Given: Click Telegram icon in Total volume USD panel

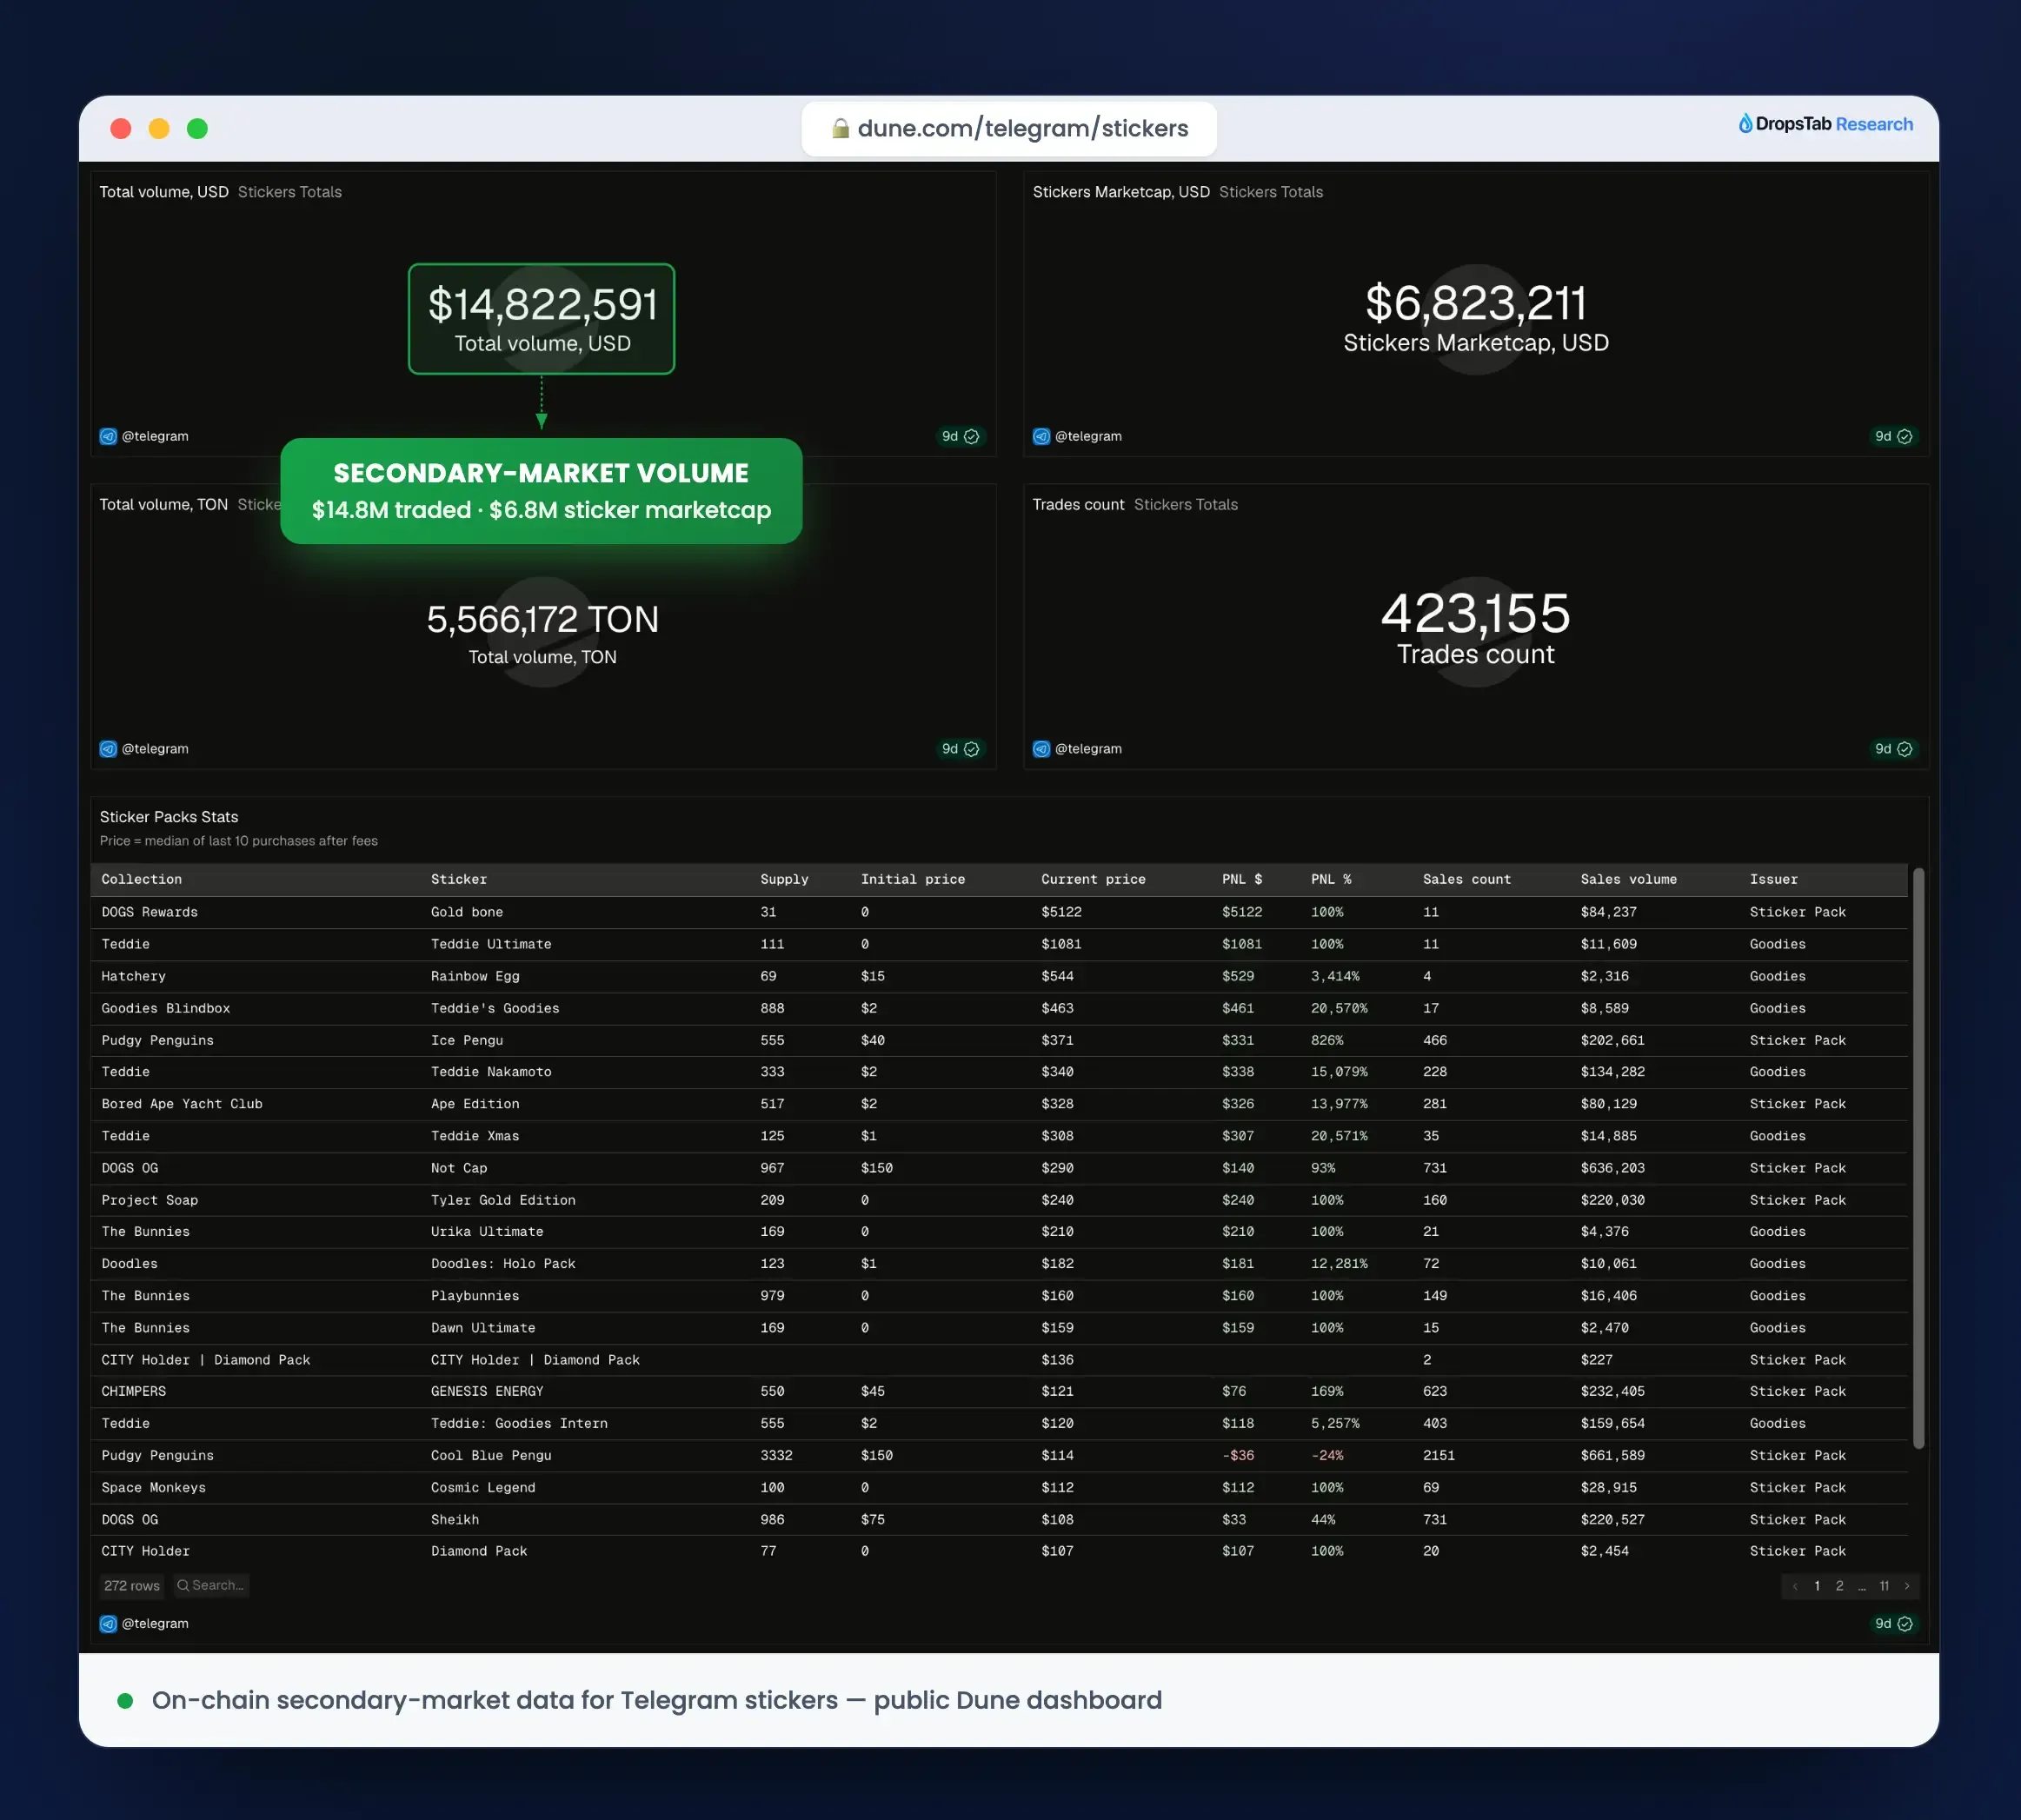Looking at the screenshot, I should pos(108,436).
